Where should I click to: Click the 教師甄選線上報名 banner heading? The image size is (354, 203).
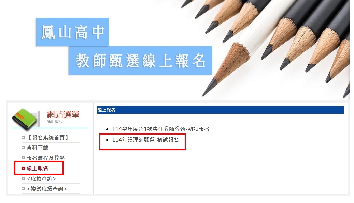pos(140,61)
